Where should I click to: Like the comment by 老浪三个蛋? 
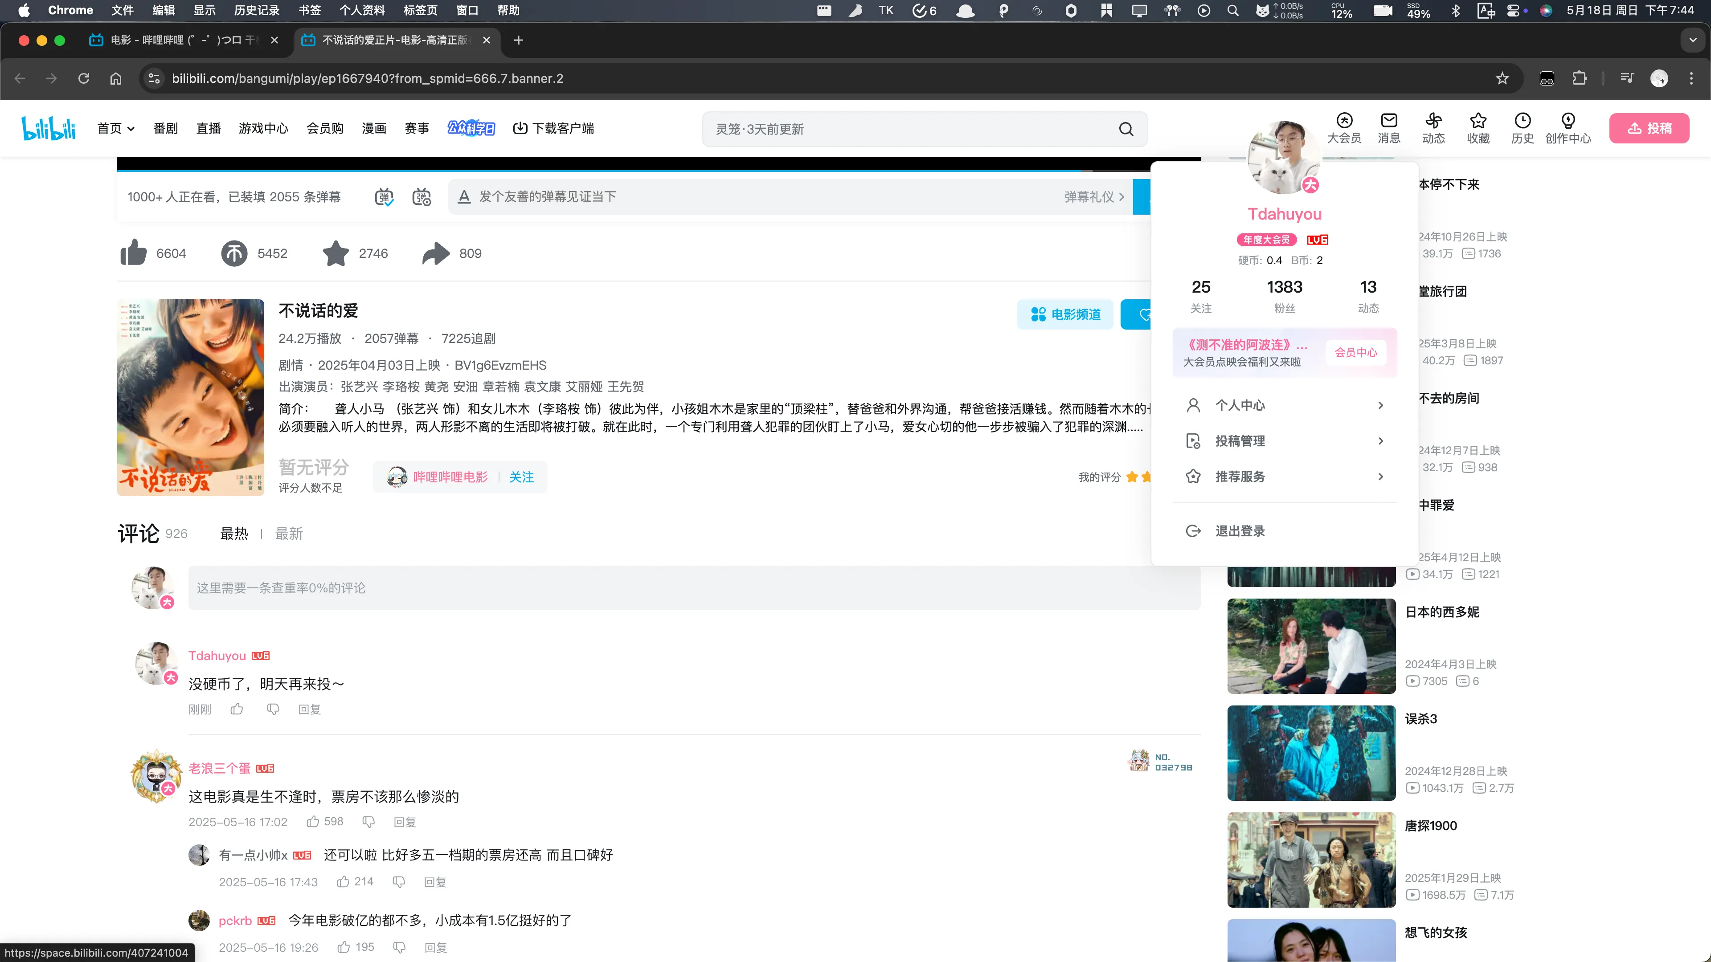point(314,821)
